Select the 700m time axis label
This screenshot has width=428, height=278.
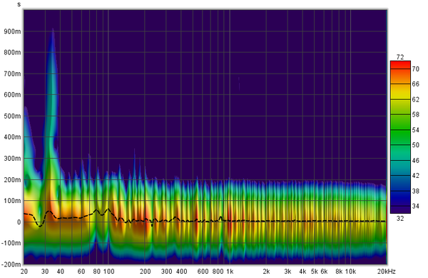coord(12,74)
